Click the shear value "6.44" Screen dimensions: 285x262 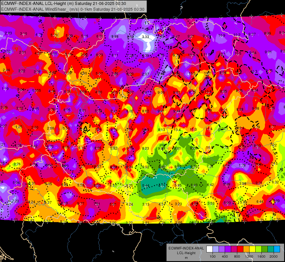pos(260,201)
